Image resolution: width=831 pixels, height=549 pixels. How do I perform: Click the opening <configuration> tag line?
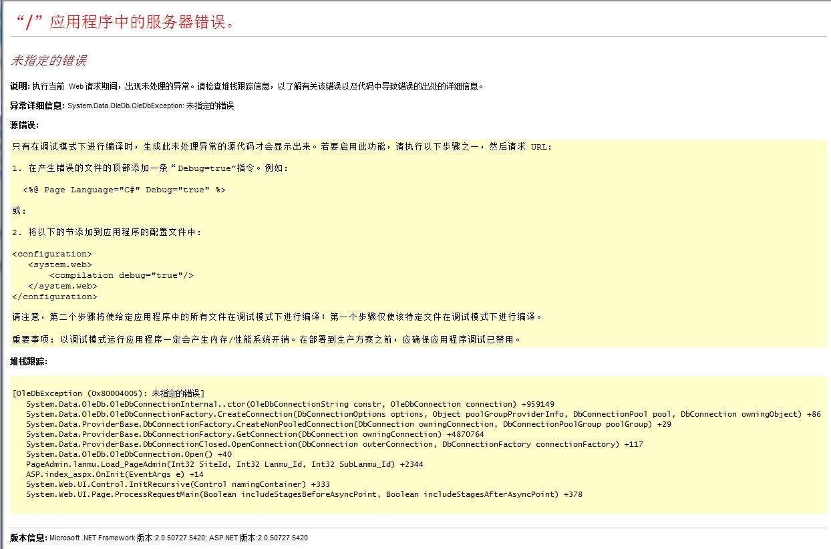coord(52,254)
